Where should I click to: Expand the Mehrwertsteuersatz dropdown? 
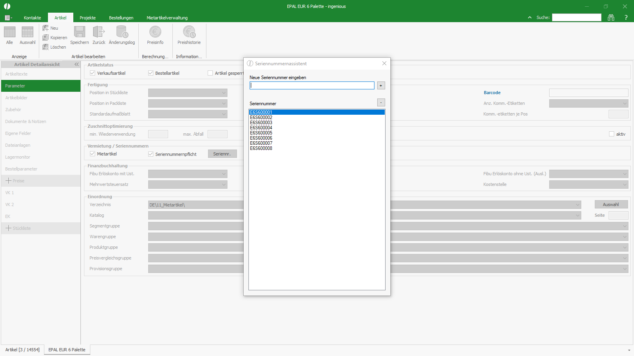coord(188,184)
